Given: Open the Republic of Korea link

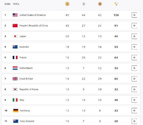Looking at the screenshot, I should [x=29, y=89].
